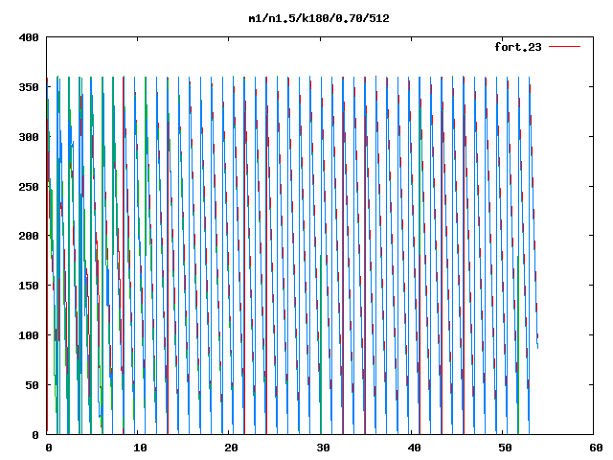This screenshot has width=613, height=460.
Task: Click y-axis label 150
Action: [x=29, y=286]
